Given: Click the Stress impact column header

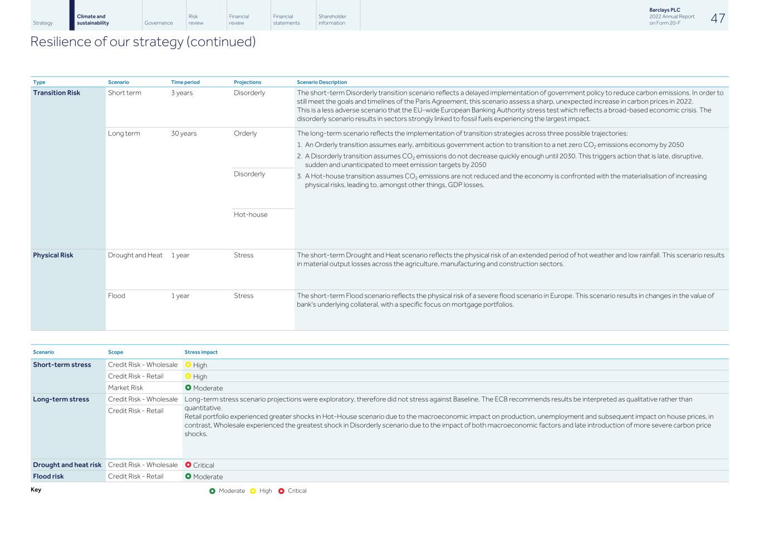Looking at the screenshot, I should (201, 352).
